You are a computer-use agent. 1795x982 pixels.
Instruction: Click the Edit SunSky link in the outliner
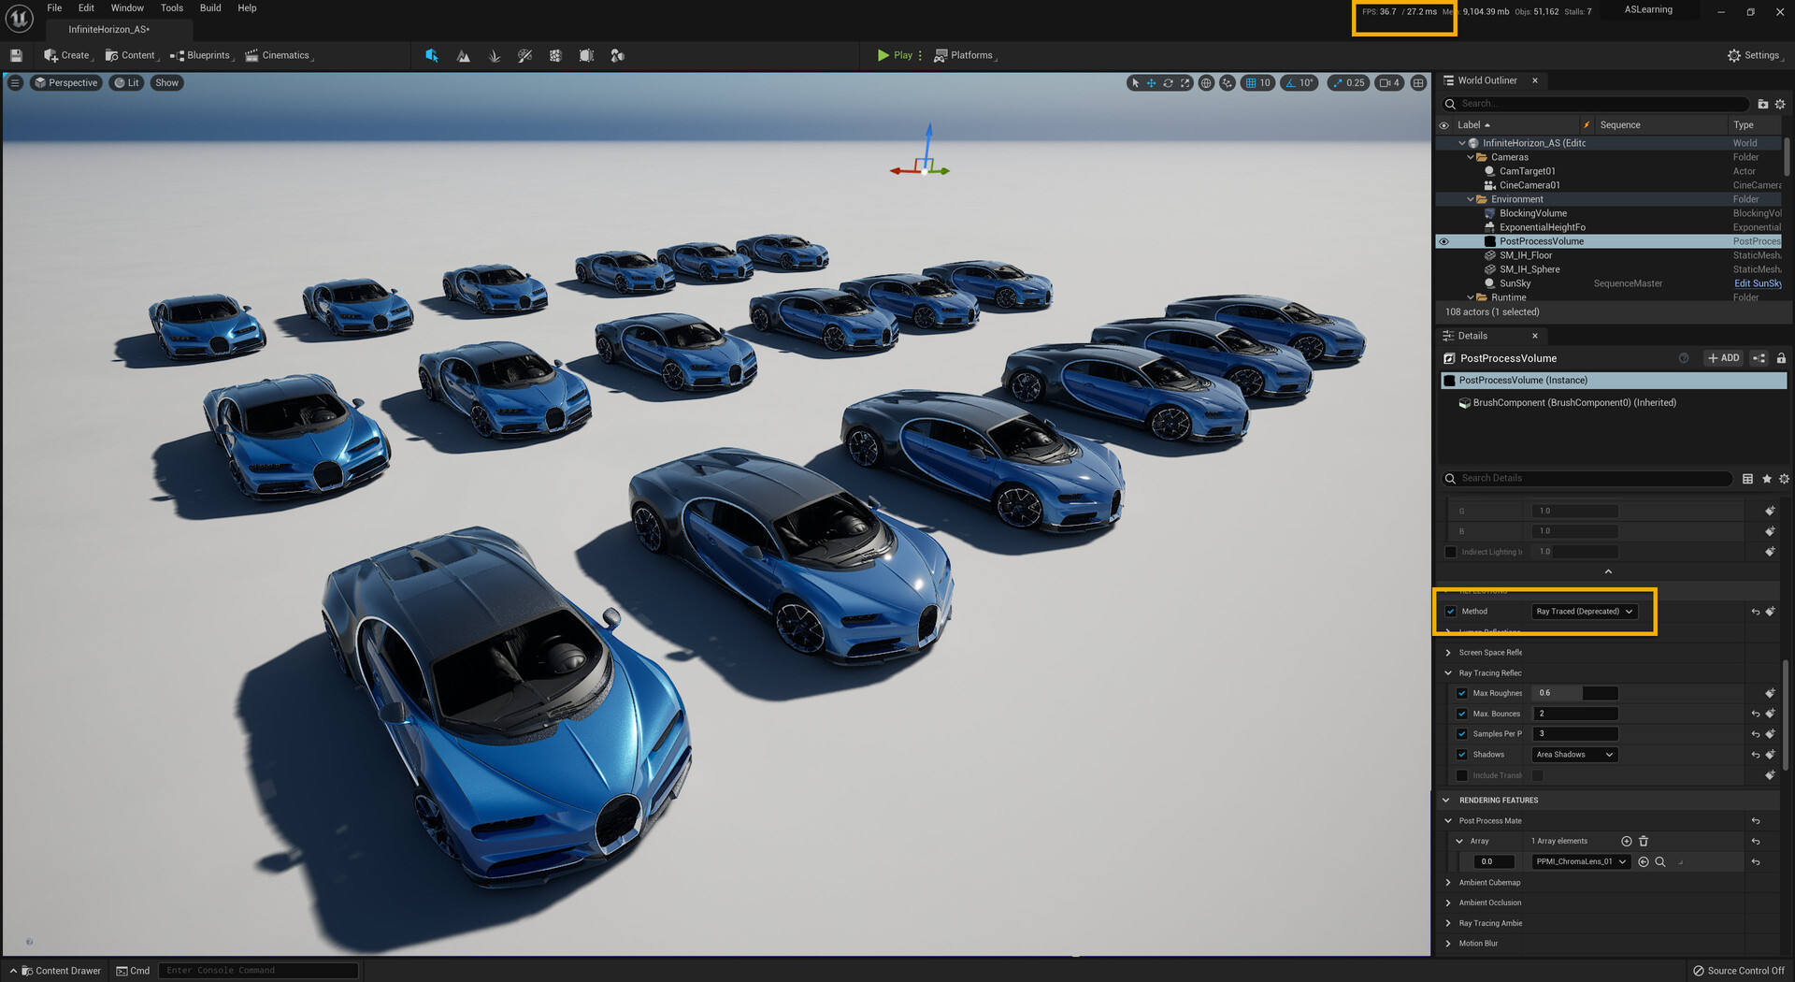click(x=1759, y=283)
